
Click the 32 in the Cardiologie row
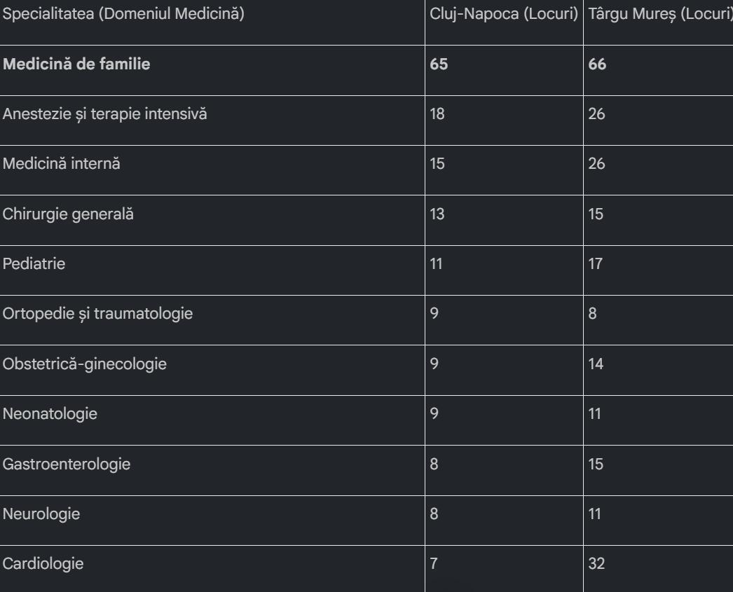pyautogui.click(x=597, y=564)
